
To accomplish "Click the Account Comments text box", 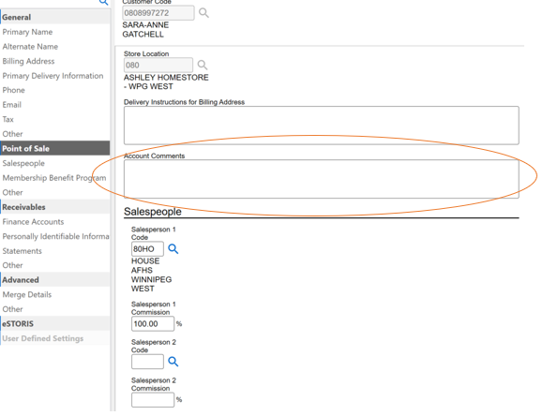I will [x=322, y=179].
